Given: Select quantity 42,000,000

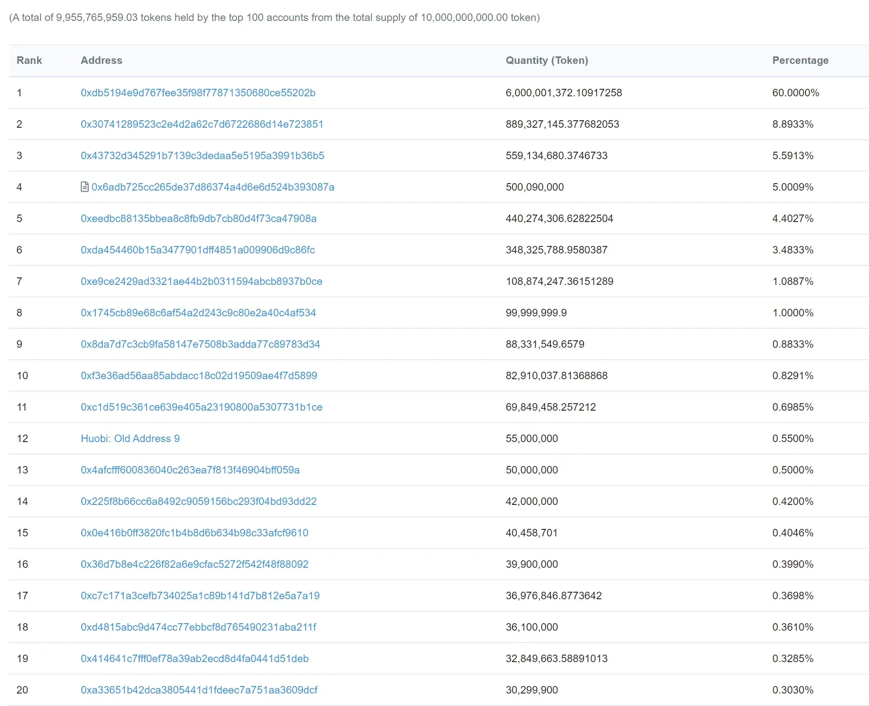Looking at the screenshot, I should (532, 501).
